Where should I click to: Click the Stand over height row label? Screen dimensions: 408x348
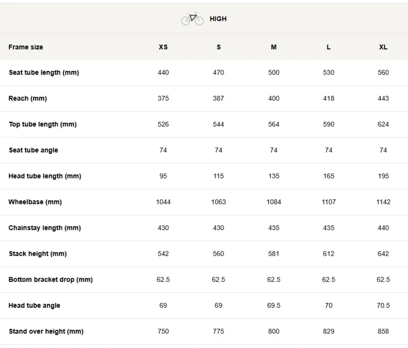[x=46, y=332]
